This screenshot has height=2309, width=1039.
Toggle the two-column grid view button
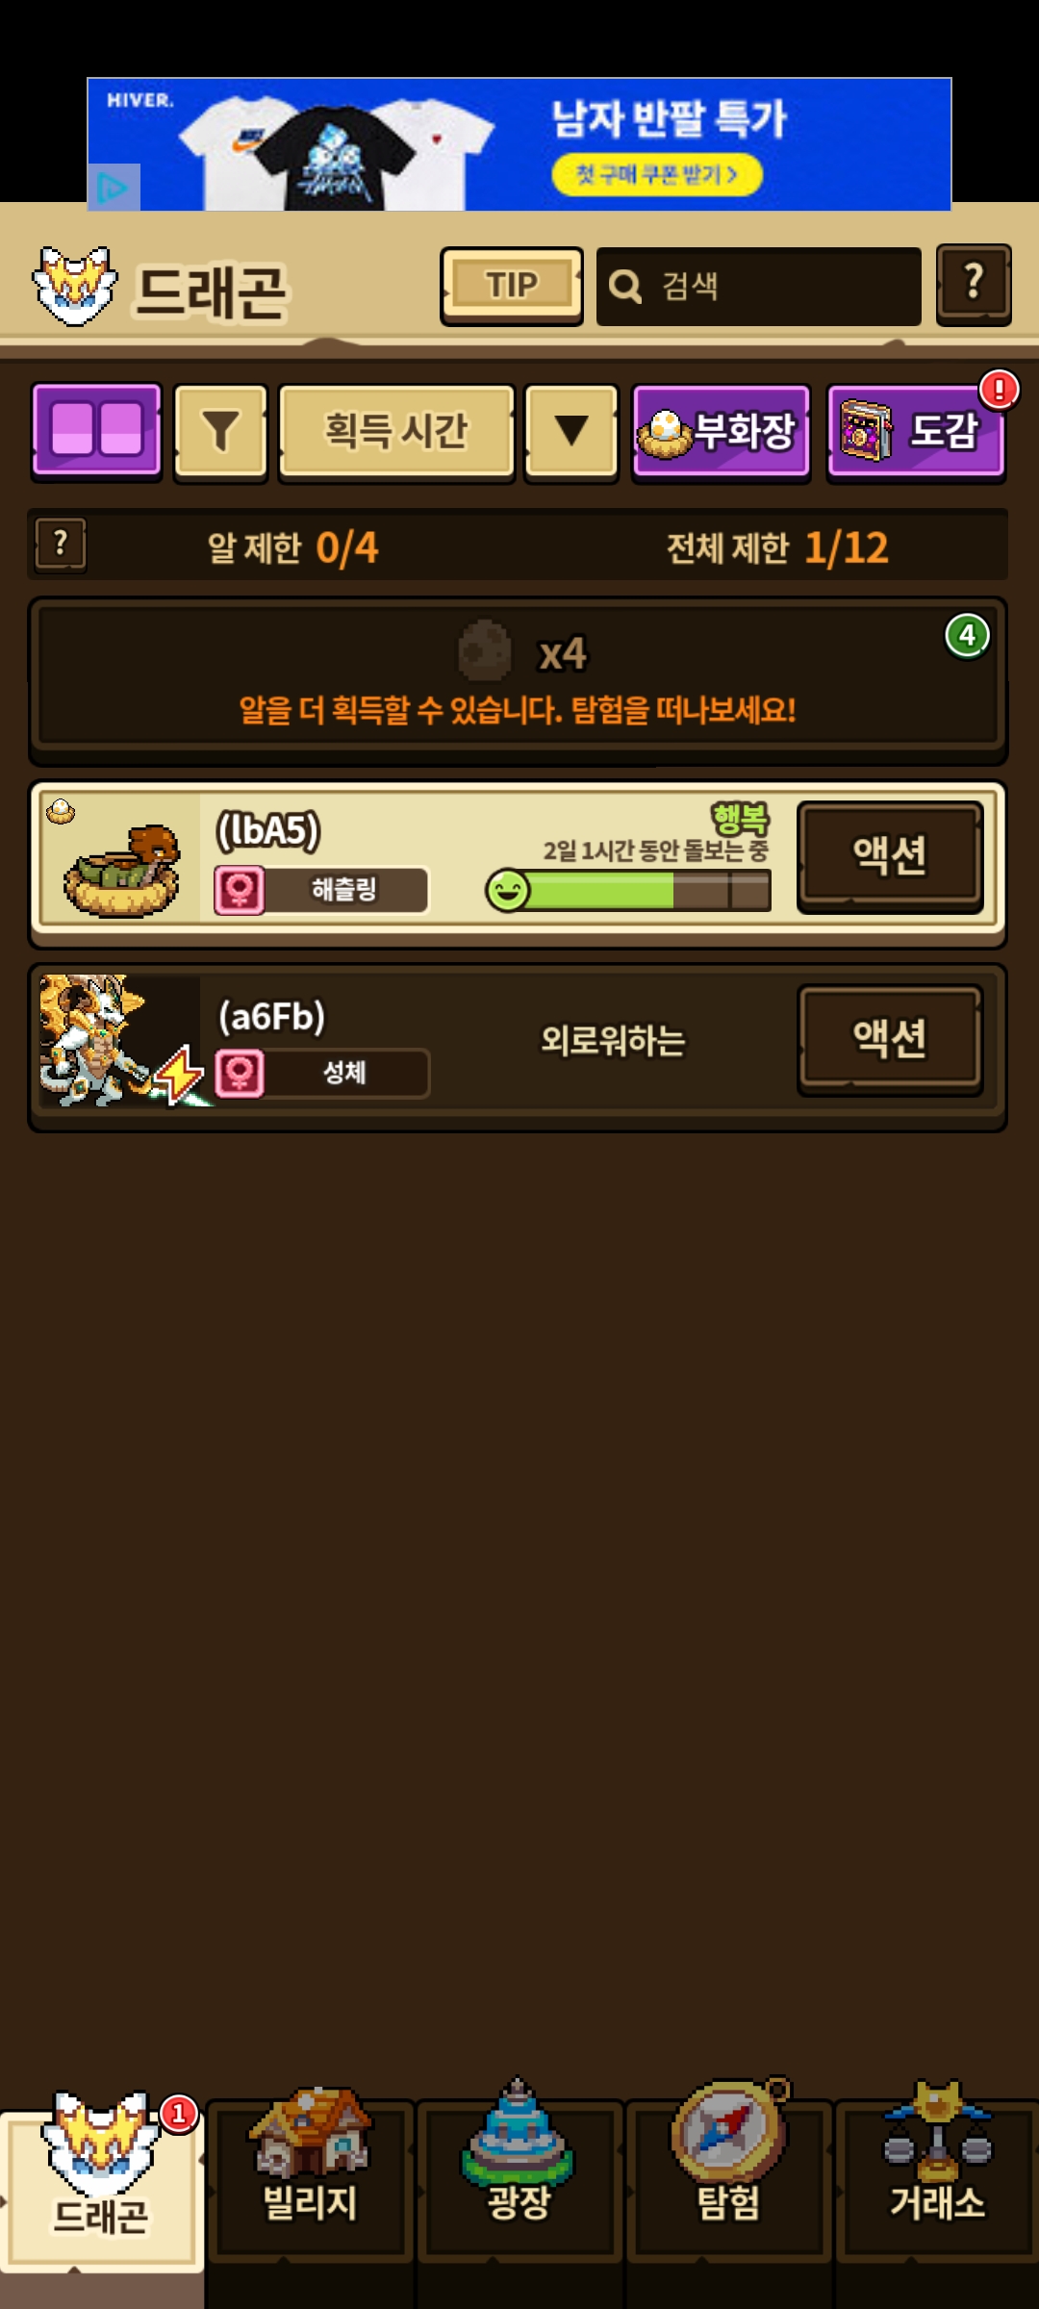coord(96,430)
